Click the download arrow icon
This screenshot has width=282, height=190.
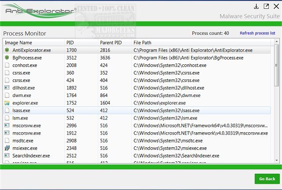(x=256, y=7)
